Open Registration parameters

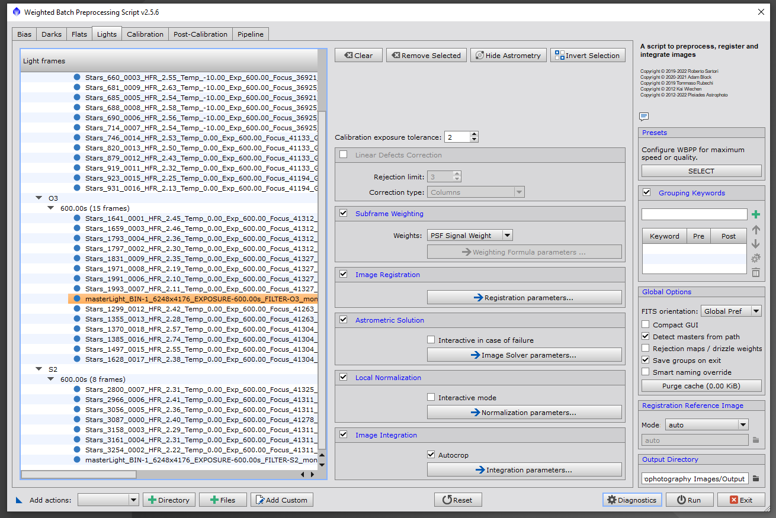pyautogui.click(x=524, y=298)
